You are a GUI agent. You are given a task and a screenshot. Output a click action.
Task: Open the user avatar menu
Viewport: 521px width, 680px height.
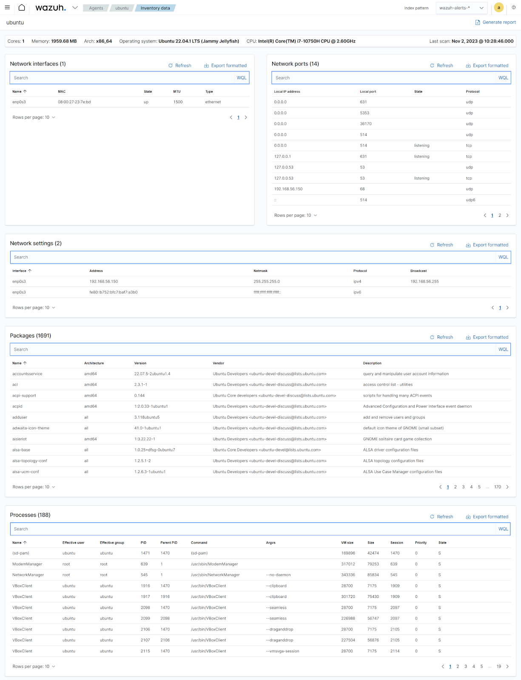tap(499, 8)
